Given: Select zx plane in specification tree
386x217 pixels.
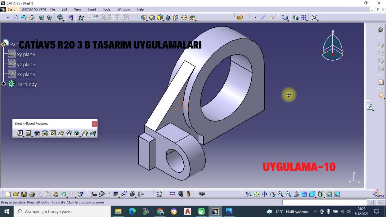Looking at the screenshot, I should [x=26, y=74].
